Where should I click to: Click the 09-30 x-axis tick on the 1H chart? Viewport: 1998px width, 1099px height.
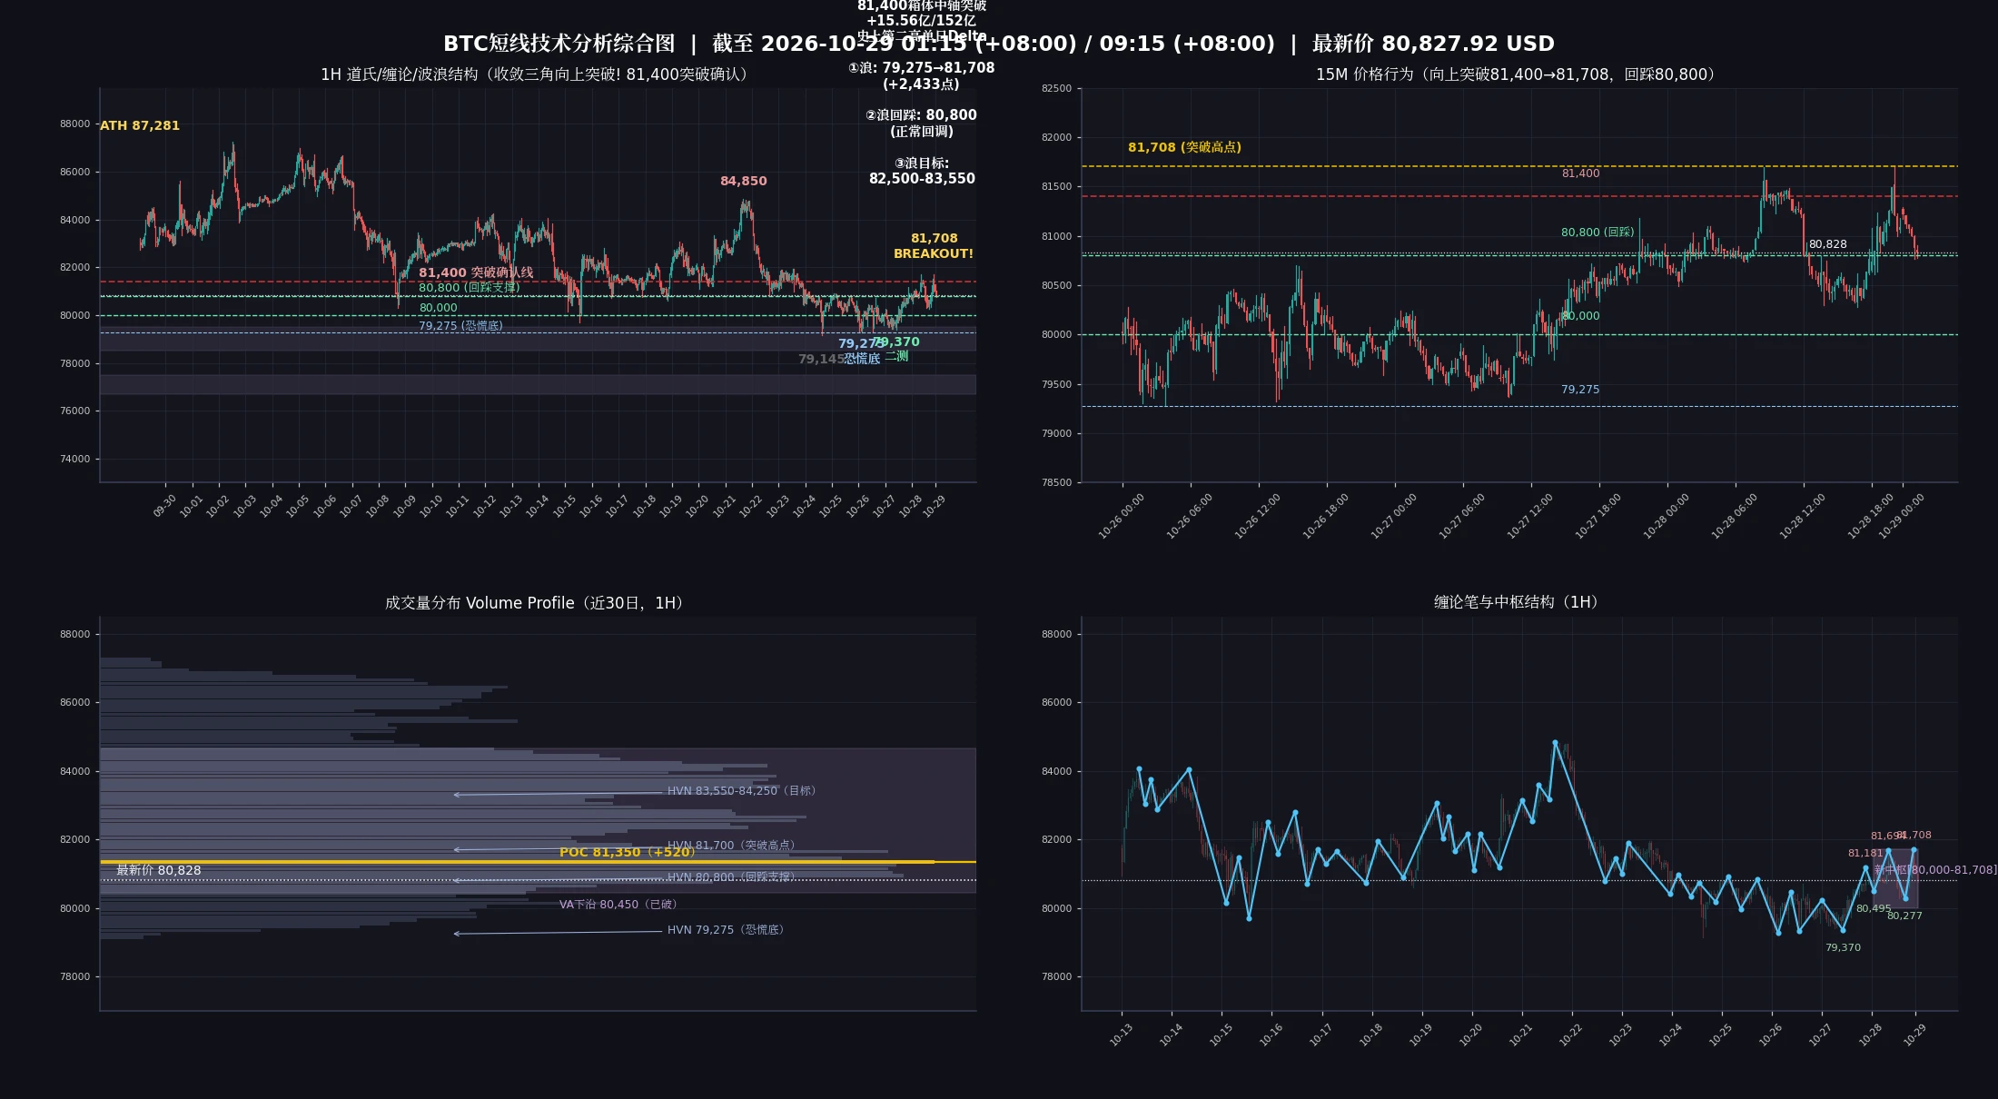[164, 506]
